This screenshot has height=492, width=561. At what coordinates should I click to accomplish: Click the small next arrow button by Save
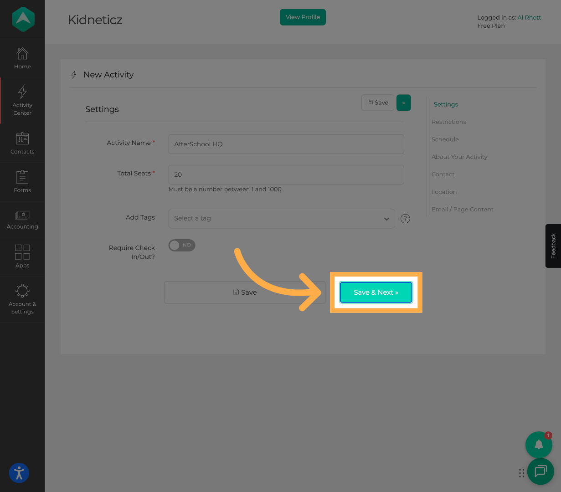tap(403, 103)
